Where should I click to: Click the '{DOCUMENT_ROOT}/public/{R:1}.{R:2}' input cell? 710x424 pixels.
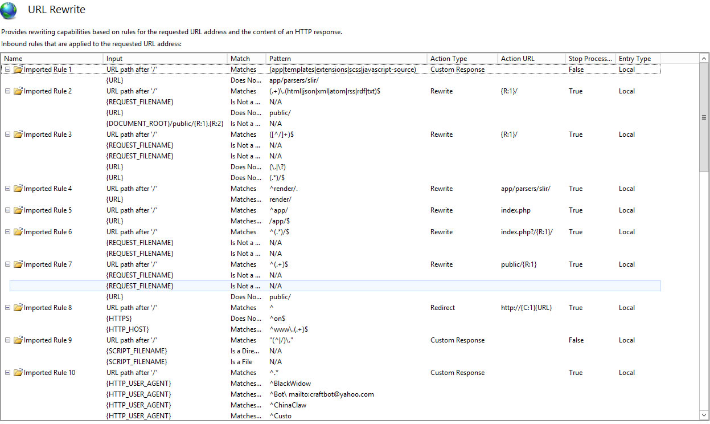[x=165, y=124]
